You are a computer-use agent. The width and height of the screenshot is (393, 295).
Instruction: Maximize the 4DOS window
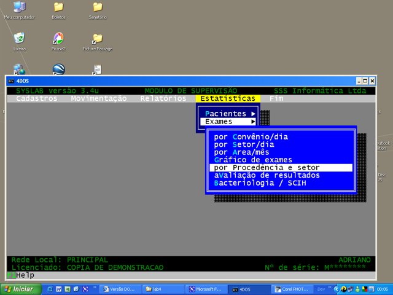365,81
